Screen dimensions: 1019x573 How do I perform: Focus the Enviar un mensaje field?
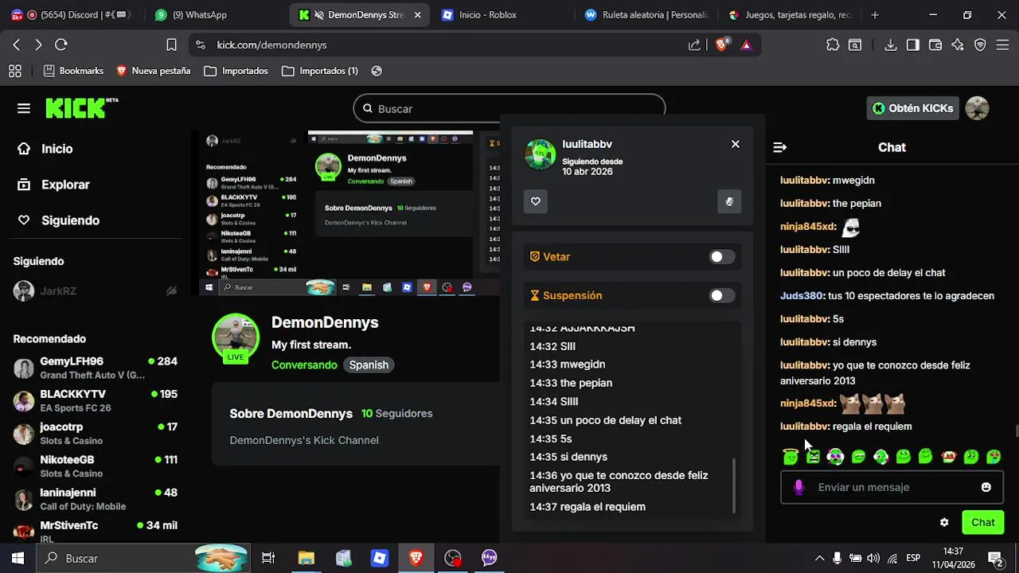coord(892,487)
